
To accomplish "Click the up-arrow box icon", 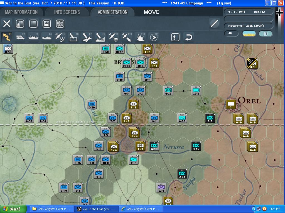I will (175, 37).
